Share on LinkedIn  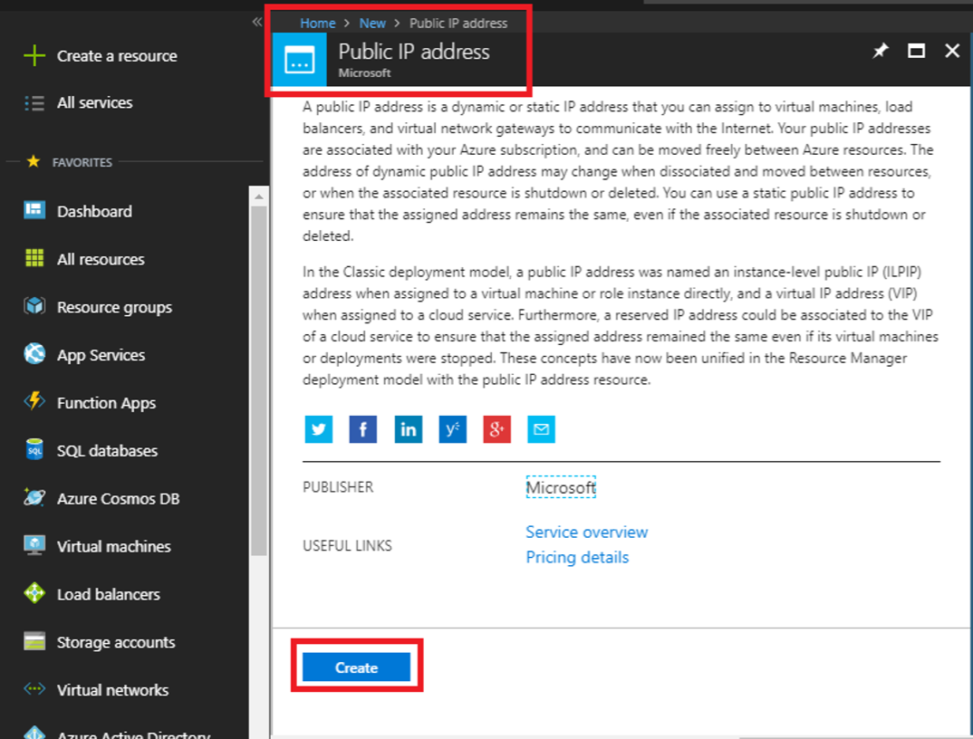pyautogui.click(x=409, y=429)
